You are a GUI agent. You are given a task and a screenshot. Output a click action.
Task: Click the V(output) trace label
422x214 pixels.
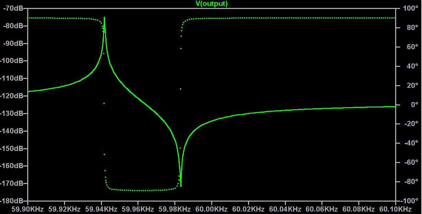pyautogui.click(x=211, y=3)
